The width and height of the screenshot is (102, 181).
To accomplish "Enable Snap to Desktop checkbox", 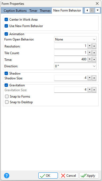I will (7, 102).
